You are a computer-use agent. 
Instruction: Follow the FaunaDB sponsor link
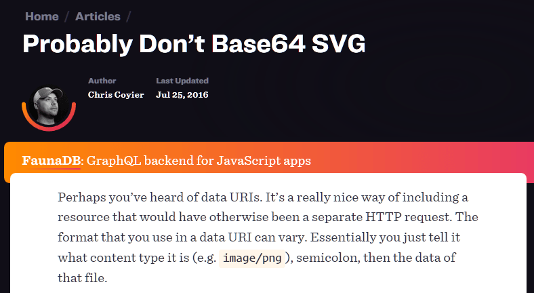(52, 161)
